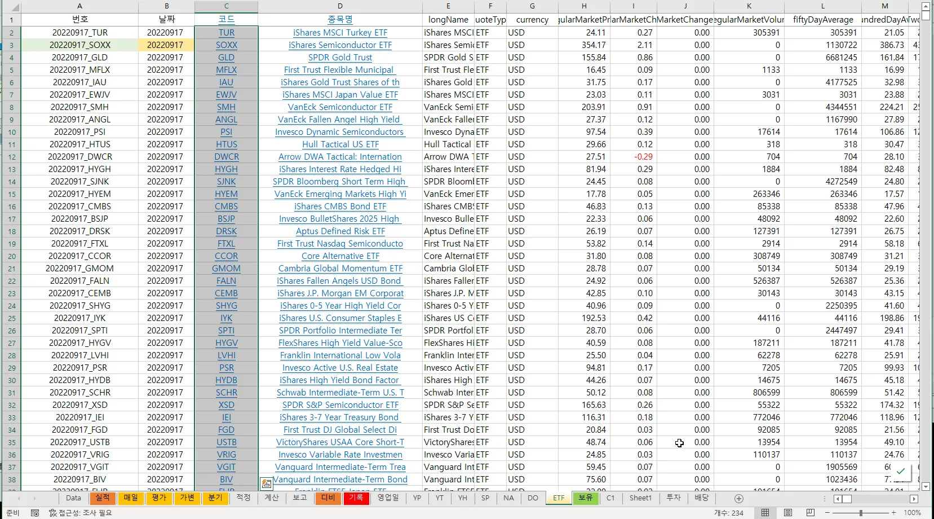This screenshot has width=934, height=519.
Task: Click the vertical scrollbar up arrow
Action: (926, 6)
